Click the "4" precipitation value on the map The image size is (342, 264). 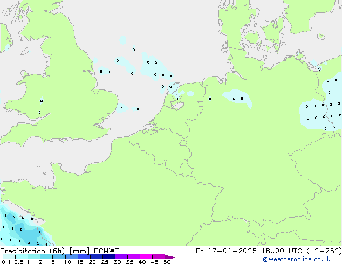(x=39, y=232)
